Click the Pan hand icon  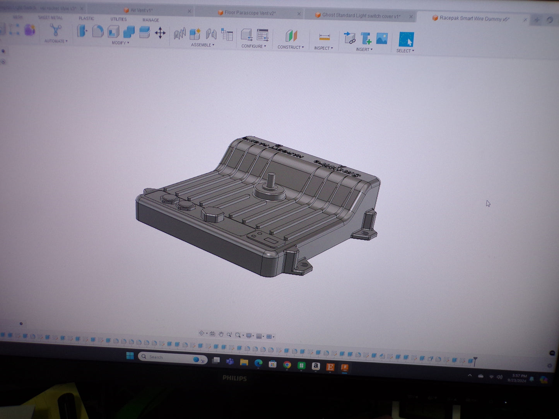[x=221, y=334]
